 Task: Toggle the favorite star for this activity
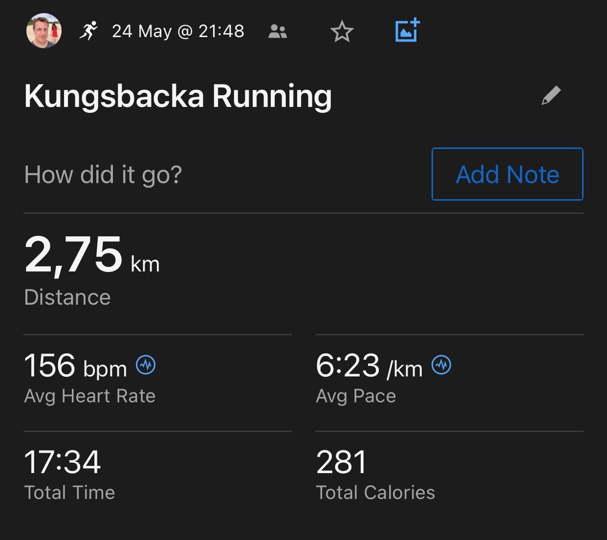(x=342, y=32)
